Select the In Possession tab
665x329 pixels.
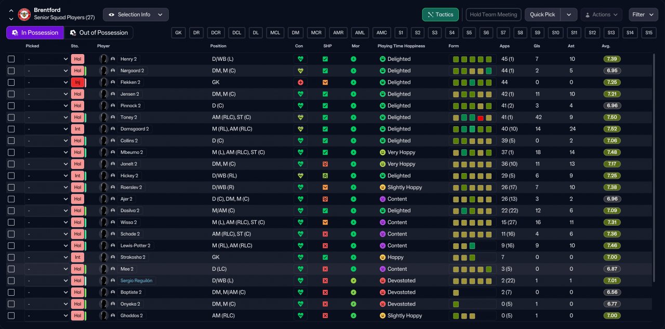coord(35,33)
